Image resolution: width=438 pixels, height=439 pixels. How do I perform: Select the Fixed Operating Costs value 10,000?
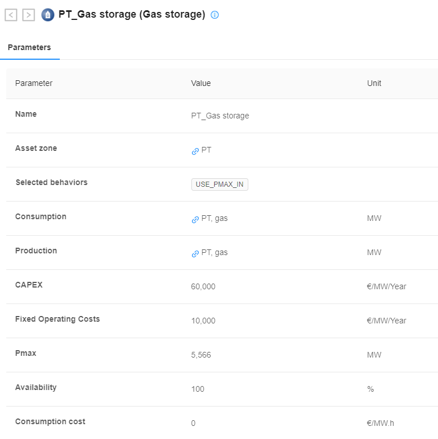(203, 321)
